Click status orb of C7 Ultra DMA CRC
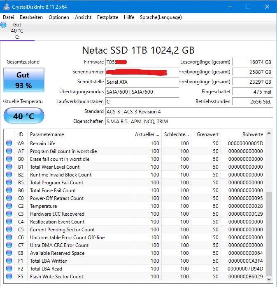Image resolution: width=277 pixels, height=287 pixels. [x=9, y=245]
